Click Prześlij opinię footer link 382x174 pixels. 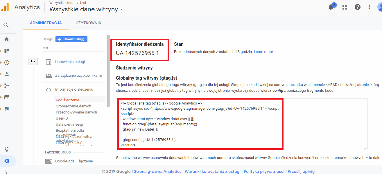[x=301, y=171]
